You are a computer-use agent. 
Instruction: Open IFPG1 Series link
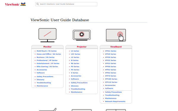111,51
